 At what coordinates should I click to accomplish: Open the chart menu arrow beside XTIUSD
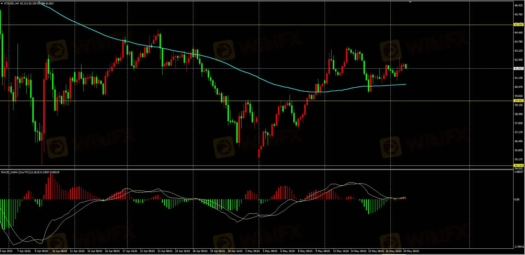(2, 4)
